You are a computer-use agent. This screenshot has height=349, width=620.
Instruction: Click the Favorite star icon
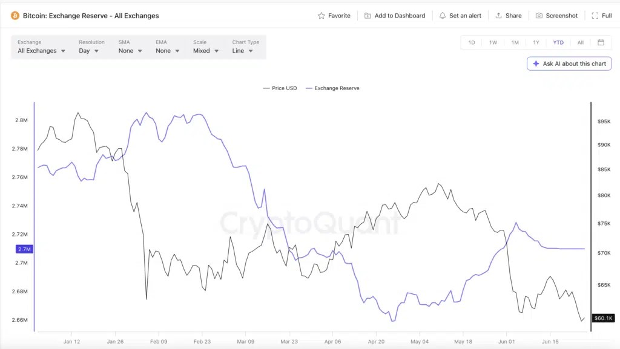[321, 16]
